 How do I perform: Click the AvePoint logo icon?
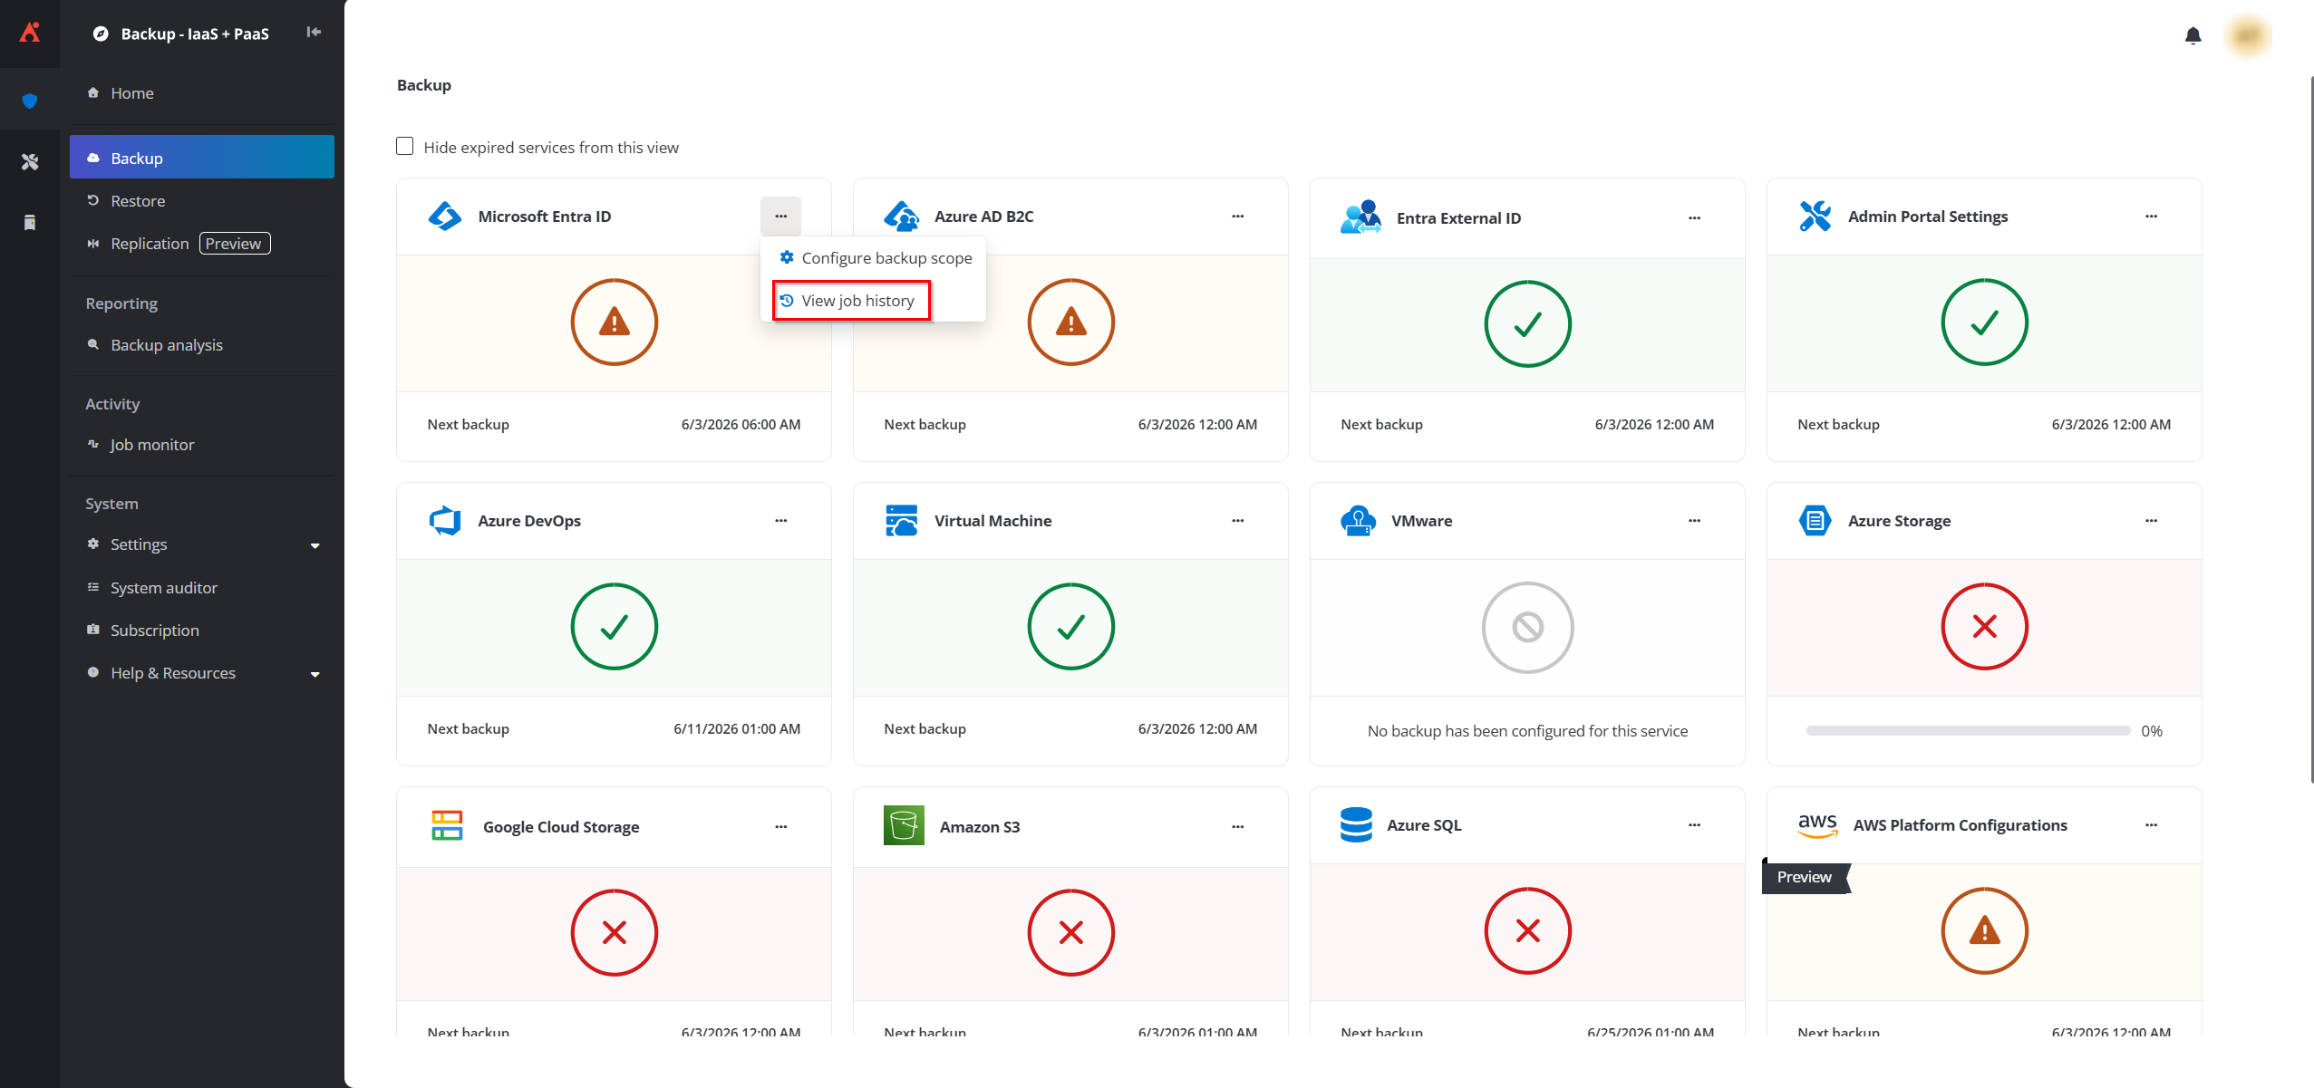tap(30, 33)
